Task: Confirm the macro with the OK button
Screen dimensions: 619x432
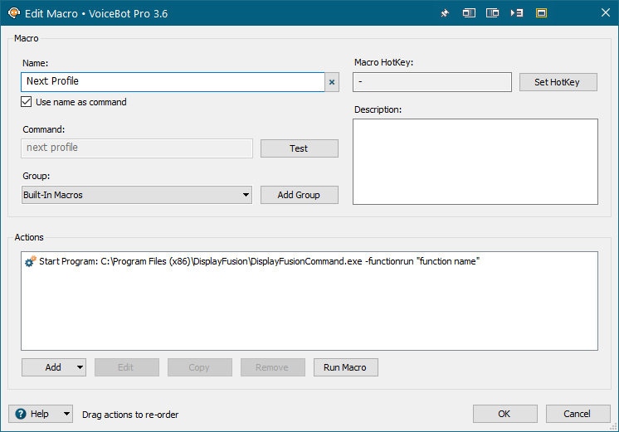Action: [504, 414]
